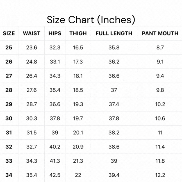
Task: Select the SIZE column header
Action: point(9,33)
